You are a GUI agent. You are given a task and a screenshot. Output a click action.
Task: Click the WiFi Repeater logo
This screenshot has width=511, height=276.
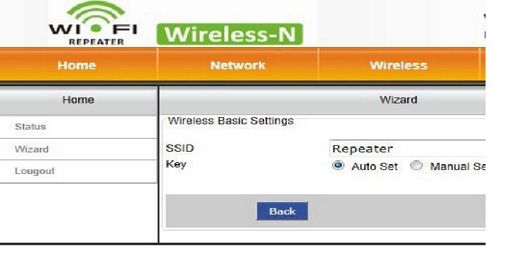tap(94, 24)
